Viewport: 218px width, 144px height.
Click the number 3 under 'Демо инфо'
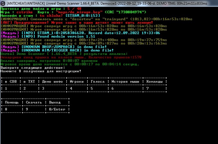click(43, 88)
